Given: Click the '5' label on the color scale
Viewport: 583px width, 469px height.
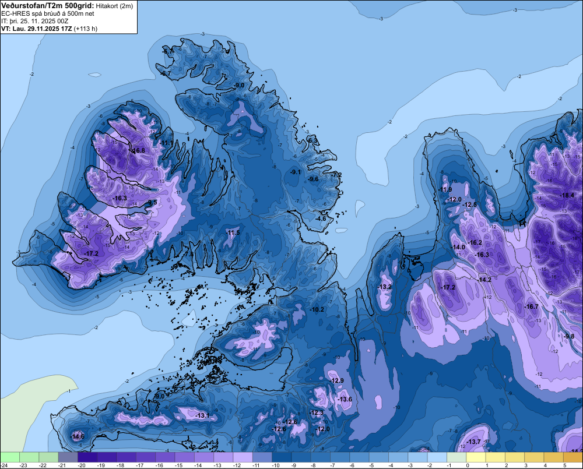Looking at the screenshot, I should (565, 466).
